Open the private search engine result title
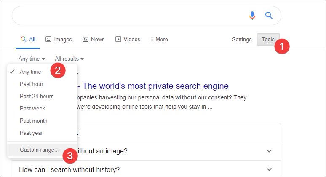This screenshot has width=326, height=177. point(155,86)
